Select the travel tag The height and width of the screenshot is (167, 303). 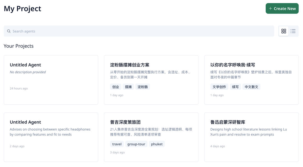click(x=117, y=144)
